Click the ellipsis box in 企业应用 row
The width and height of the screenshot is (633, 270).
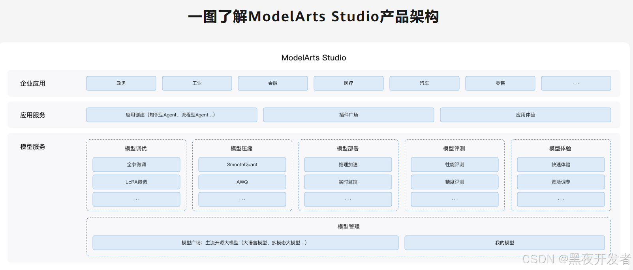576,83
